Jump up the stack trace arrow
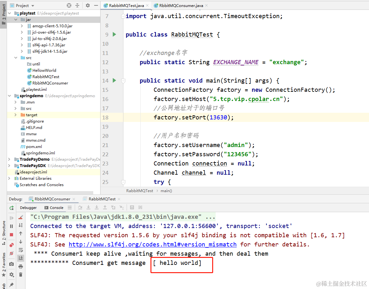The image size is (369, 289). [x=21, y=233]
